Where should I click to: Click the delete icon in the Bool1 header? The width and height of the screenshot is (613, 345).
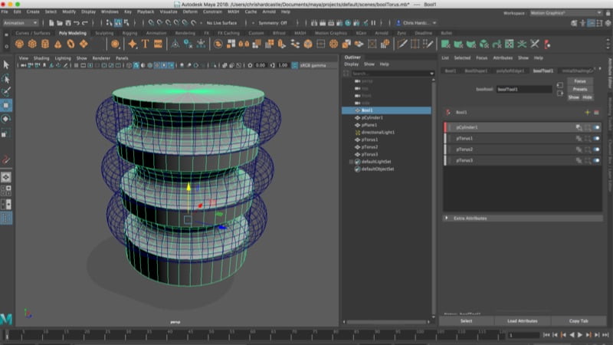tap(596, 112)
